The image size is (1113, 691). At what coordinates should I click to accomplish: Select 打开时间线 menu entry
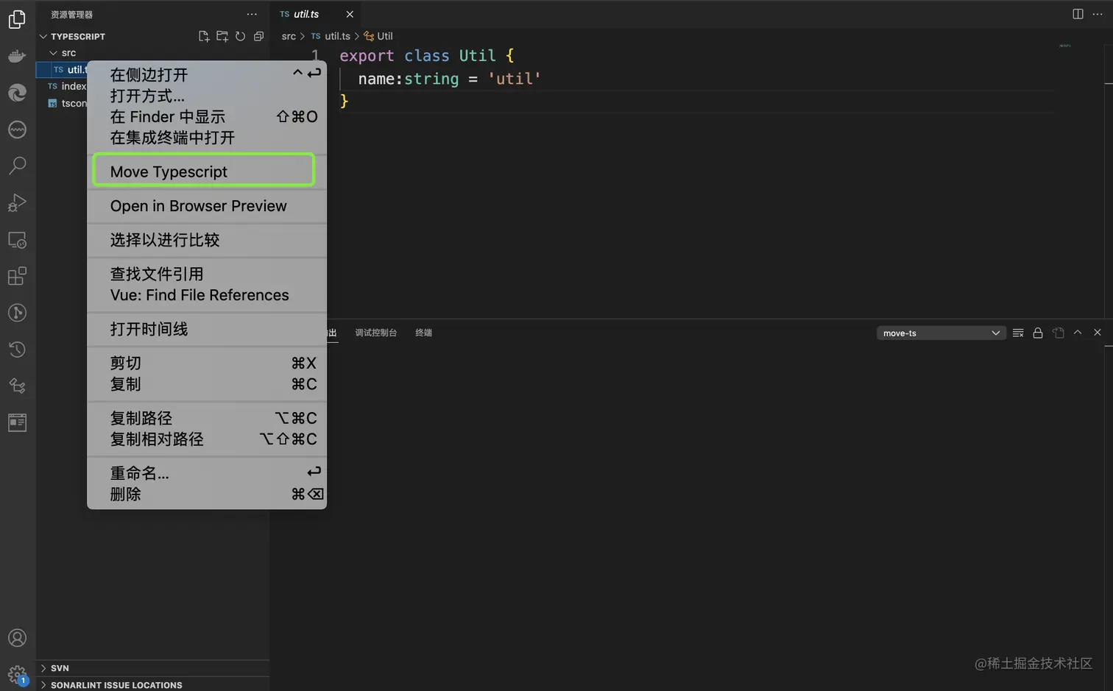[x=207, y=329]
